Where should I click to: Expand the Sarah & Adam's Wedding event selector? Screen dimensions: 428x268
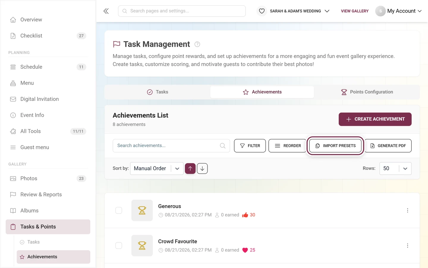click(x=300, y=11)
